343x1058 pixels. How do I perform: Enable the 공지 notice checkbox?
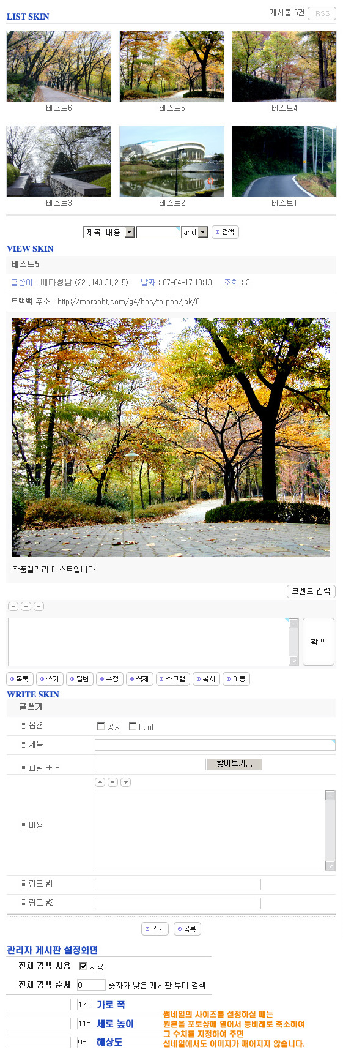[101, 726]
